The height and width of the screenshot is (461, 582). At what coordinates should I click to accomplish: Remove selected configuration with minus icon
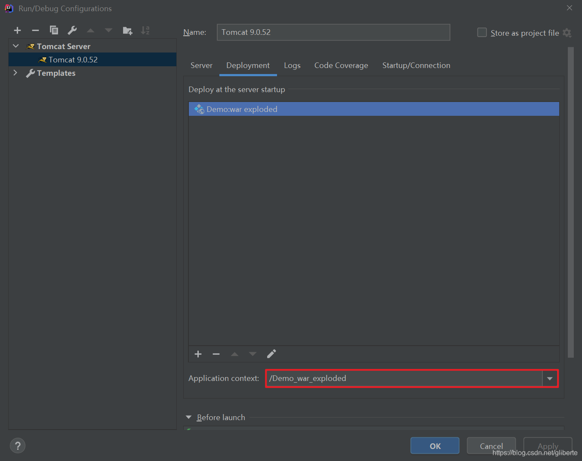pos(36,30)
